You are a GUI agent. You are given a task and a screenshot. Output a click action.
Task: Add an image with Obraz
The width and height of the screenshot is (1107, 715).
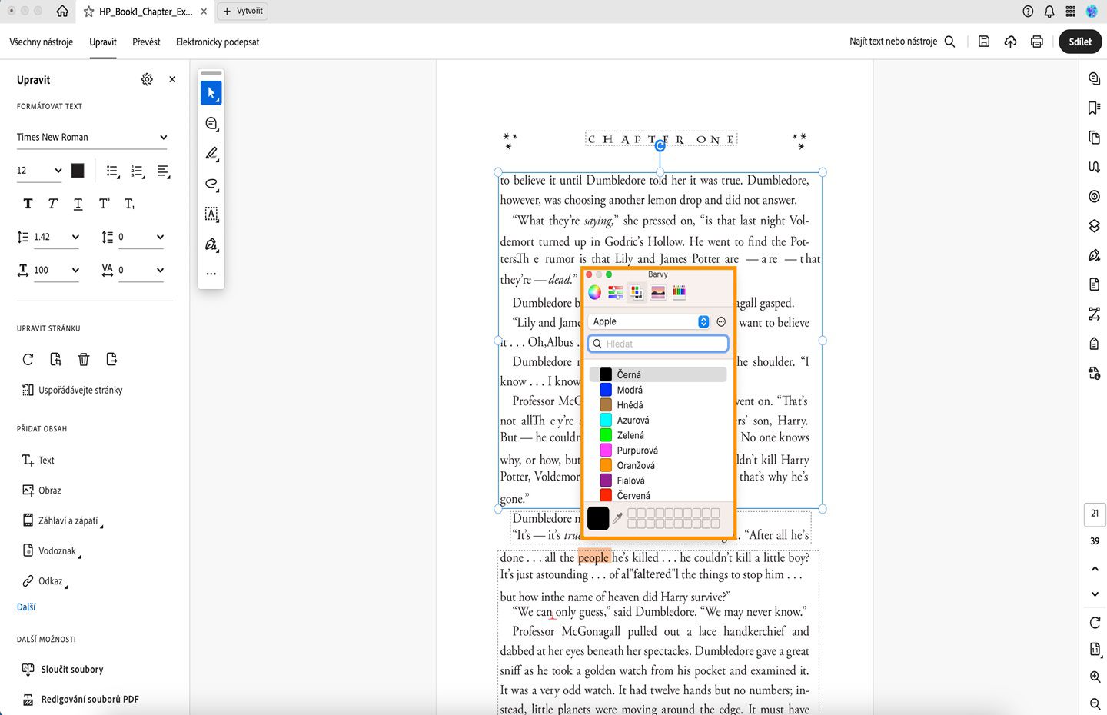pyautogui.click(x=42, y=491)
